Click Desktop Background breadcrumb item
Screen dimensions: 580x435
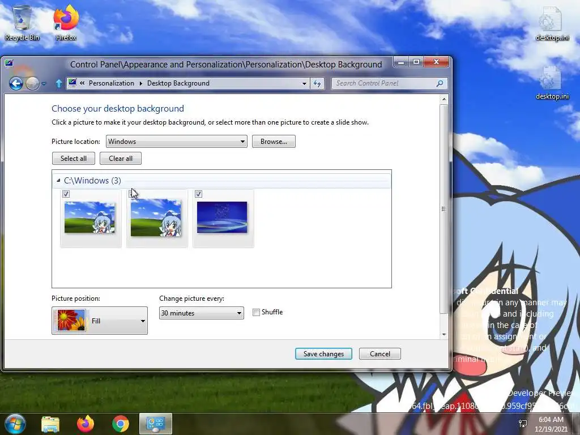point(178,83)
